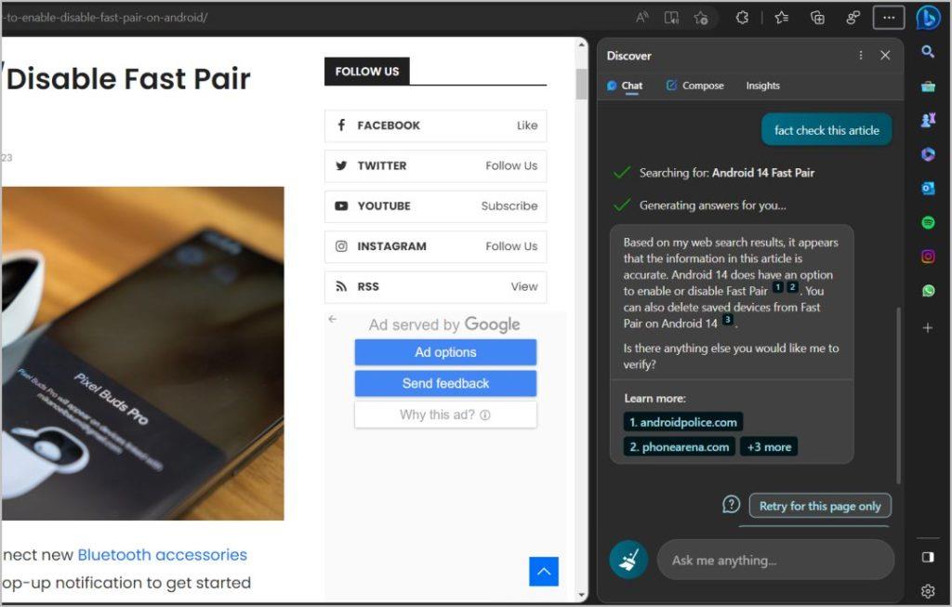Click the RSS View row

tap(435, 286)
